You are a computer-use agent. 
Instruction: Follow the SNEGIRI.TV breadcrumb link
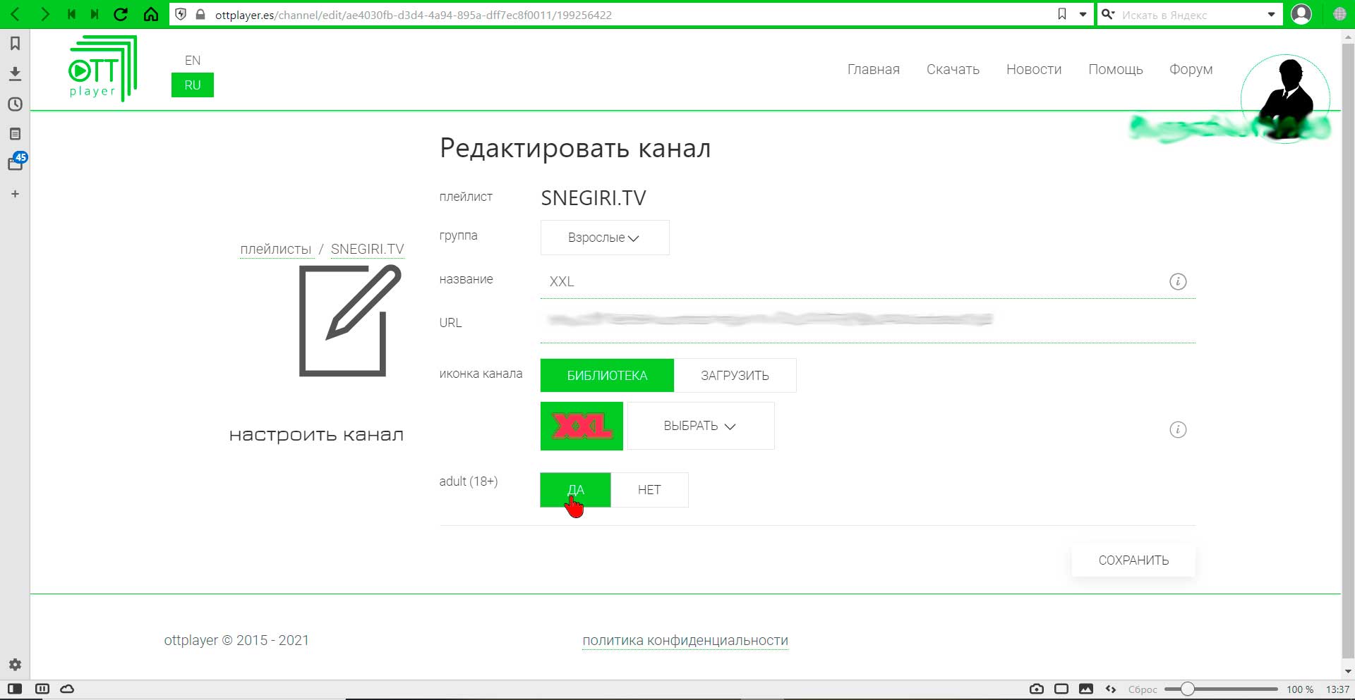(367, 249)
